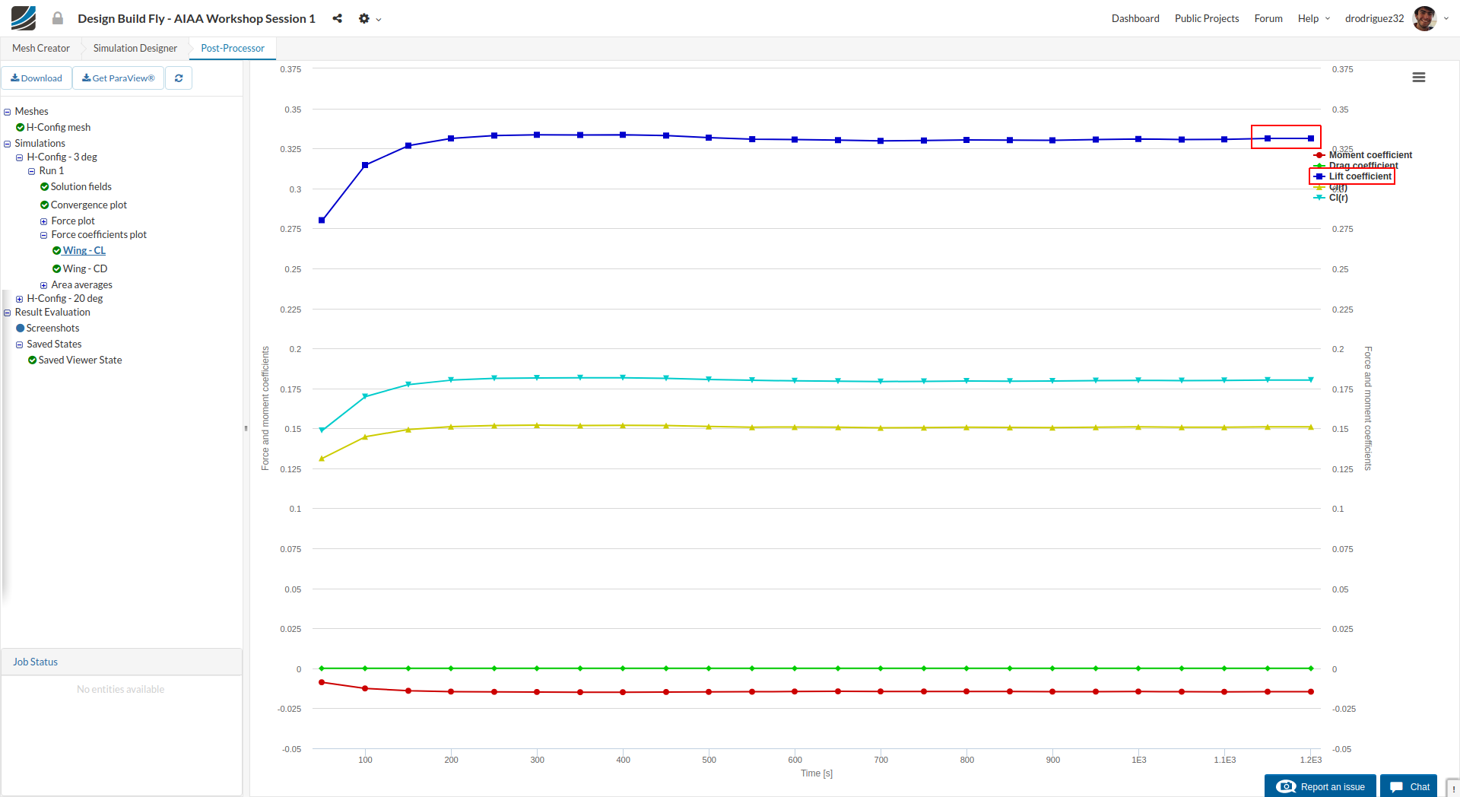The width and height of the screenshot is (1460, 797).
Task: Click the SimScale logo icon
Action: click(x=24, y=18)
